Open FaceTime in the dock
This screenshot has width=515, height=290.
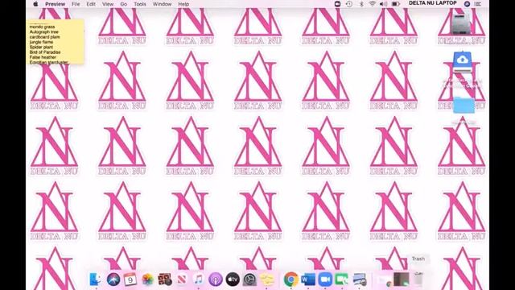coord(342,280)
